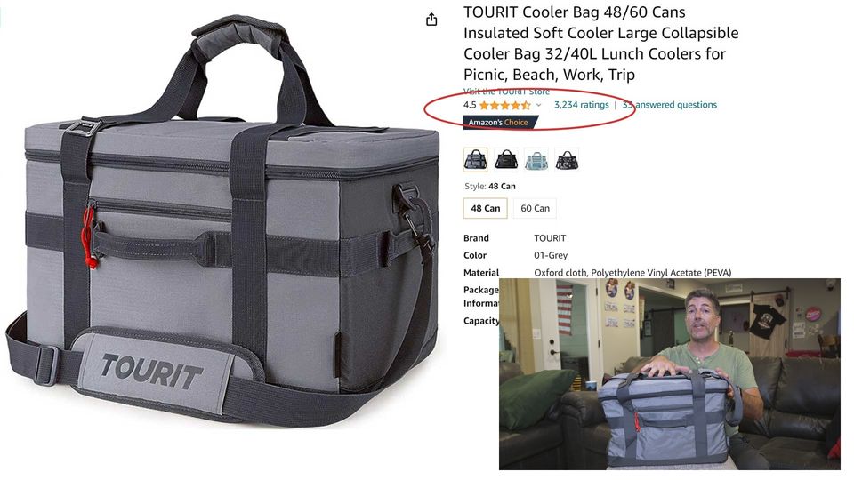This screenshot has height=480, width=854.
Task: Click the TOURIT Cooler Bag product title
Action: point(600,43)
